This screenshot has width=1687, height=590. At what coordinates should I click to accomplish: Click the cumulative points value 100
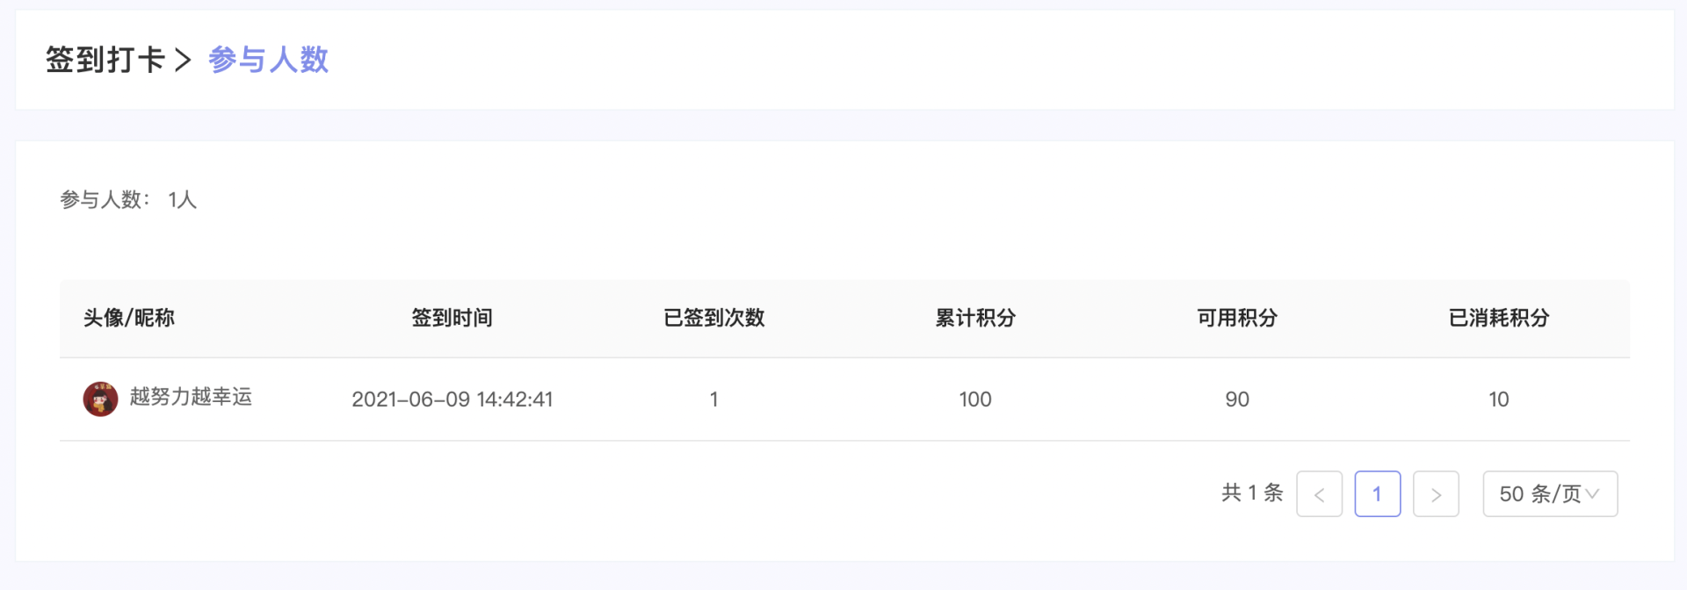tap(975, 399)
